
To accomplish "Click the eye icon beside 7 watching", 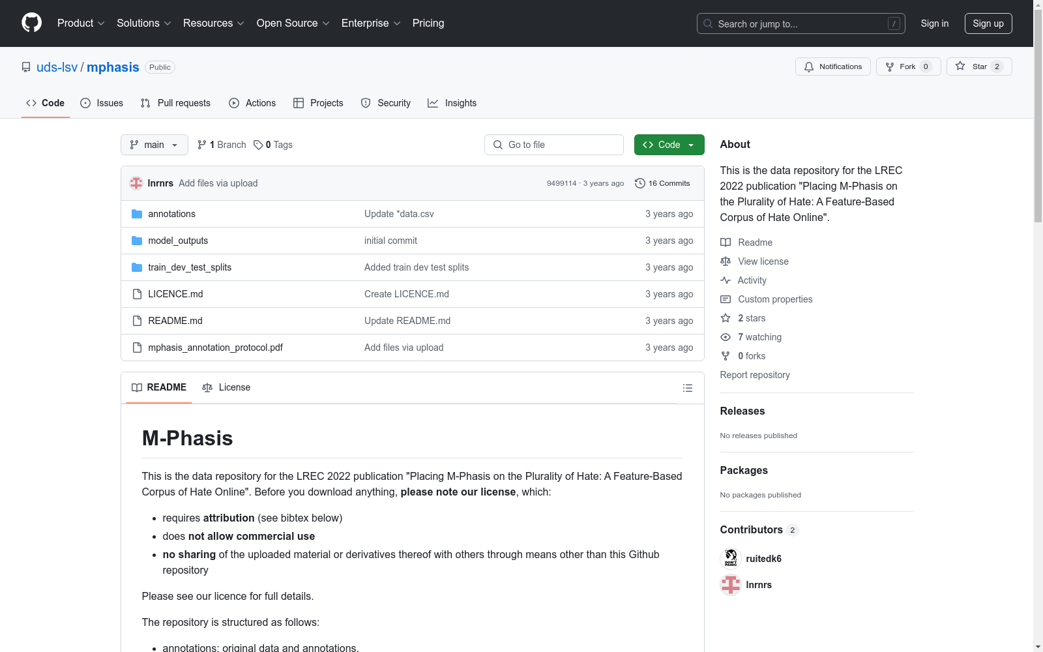I will 726,337.
